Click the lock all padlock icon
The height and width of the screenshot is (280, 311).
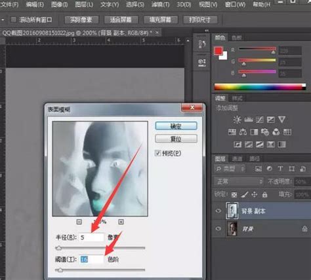[264, 194]
